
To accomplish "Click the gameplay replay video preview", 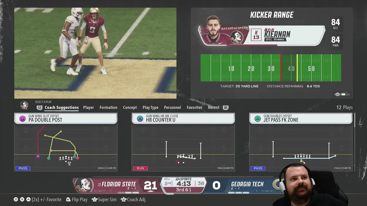I will pyautogui.click(x=95, y=53).
